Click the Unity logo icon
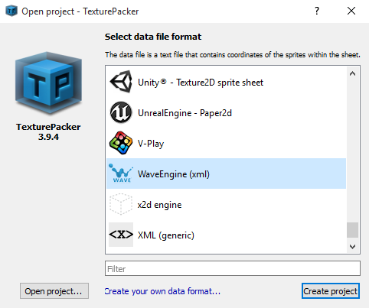Viewport: 369px width, 308px height. [121, 82]
